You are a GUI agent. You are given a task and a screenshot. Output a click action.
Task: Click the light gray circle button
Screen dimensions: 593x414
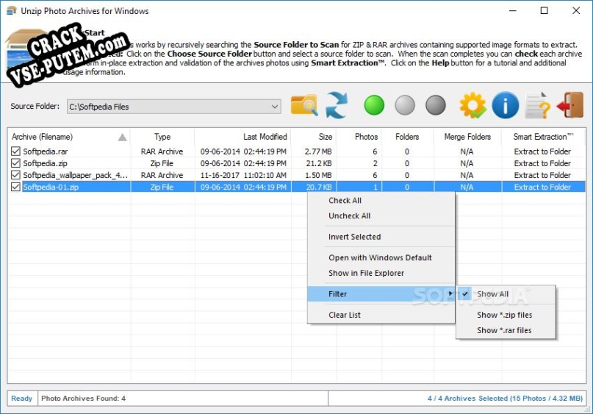coord(405,106)
